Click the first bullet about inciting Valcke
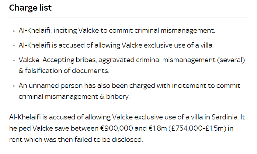The height and width of the screenshot is (154, 257). pyautogui.click(x=117, y=30)
